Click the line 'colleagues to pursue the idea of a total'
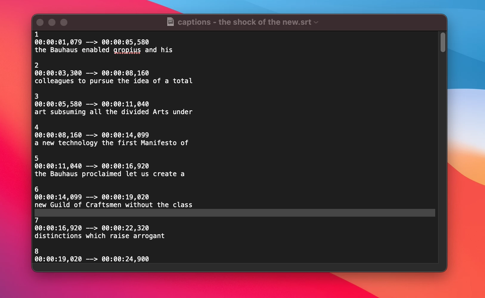This screenshot has width=485, height=298. click(114, 81)
